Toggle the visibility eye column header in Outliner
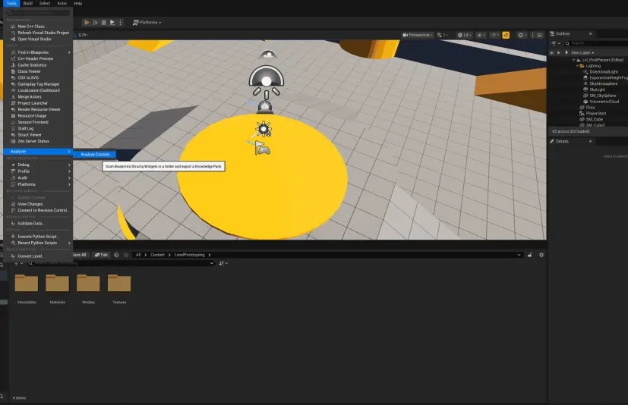The width and height of the screenshot is (628, 405). tap(552, 53)
